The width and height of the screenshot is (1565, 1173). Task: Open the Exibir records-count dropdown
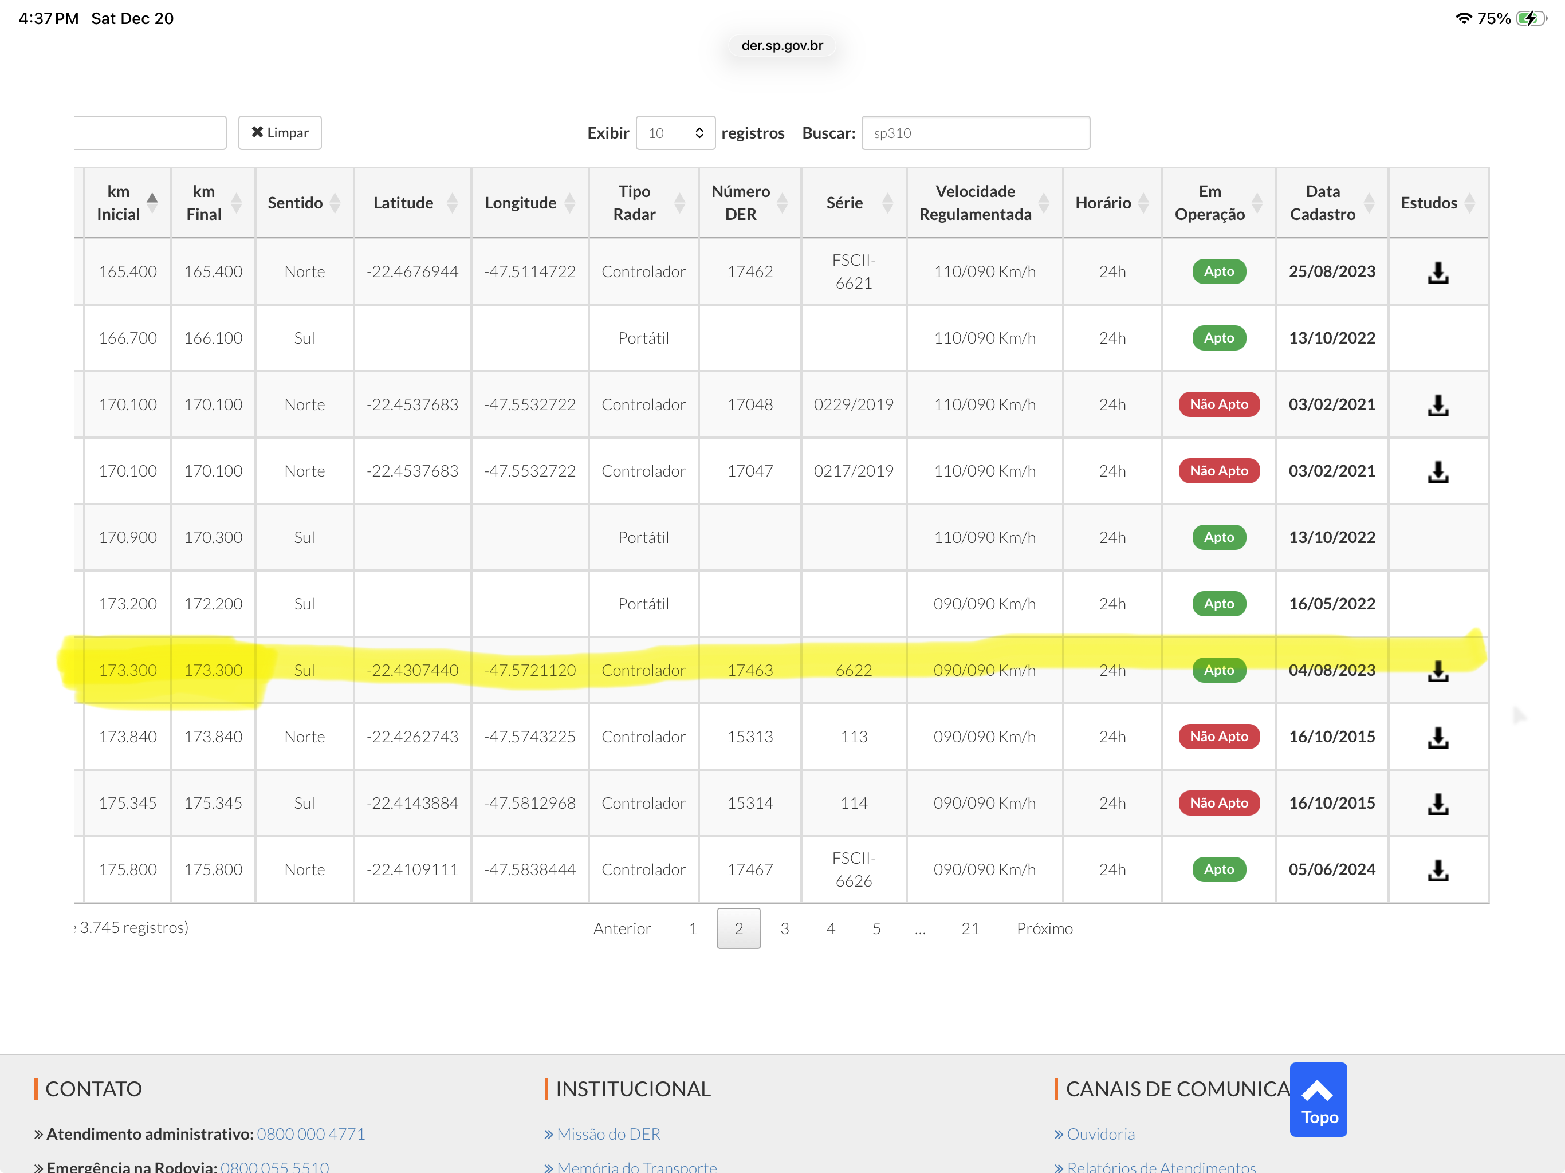(x=675, y=133)
